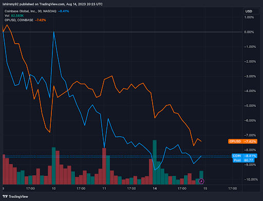Click date label 14 on time axis
The width and height of the screenshot is (263, 201).
pos(155,189)
